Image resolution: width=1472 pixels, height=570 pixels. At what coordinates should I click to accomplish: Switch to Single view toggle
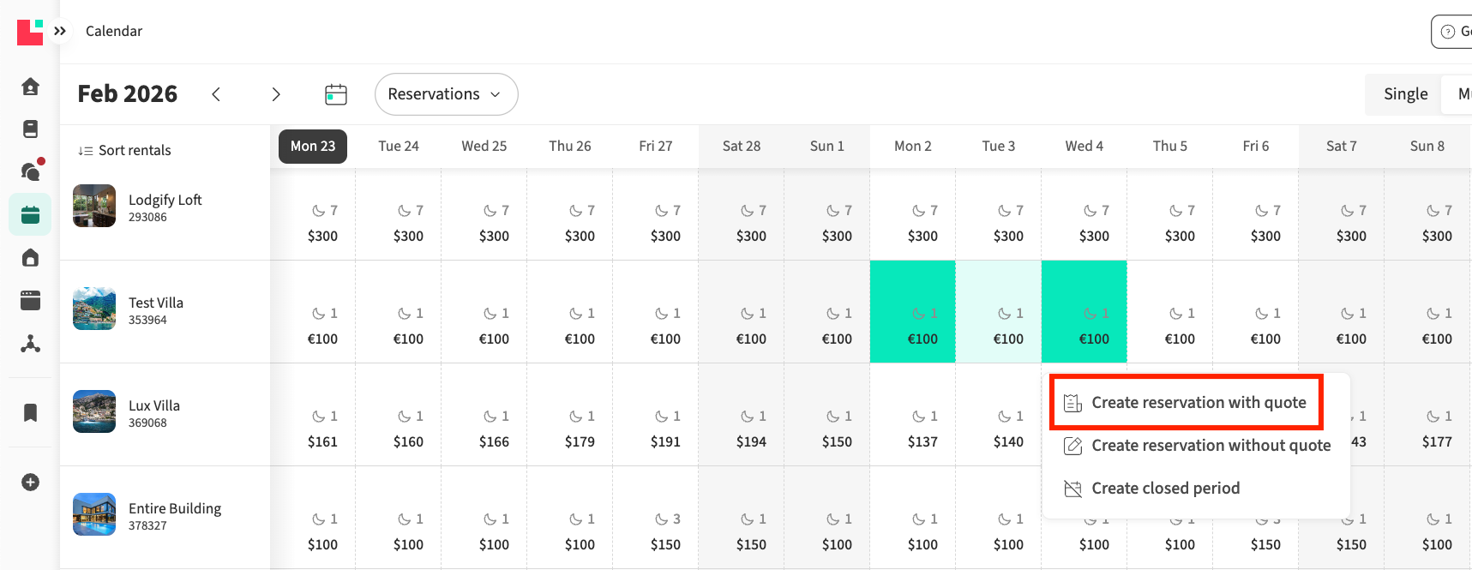(x=1405, y=94)
